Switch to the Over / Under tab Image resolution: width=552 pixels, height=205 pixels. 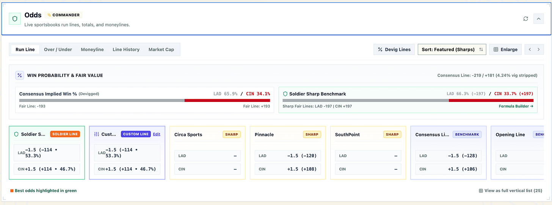(58, 49)
